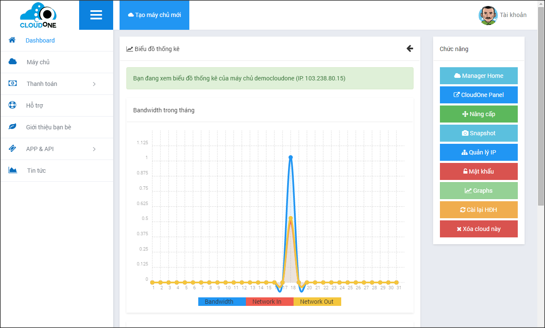Click the bandwidth peak point on day 18
This screenshot has height=328, width=545.
(x=291, y=157)
